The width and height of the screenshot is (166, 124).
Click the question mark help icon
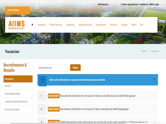tap(43, 80)
